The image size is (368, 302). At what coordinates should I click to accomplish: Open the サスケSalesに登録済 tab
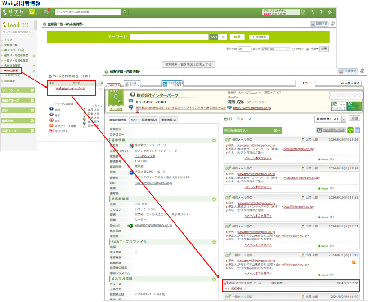[172, 84]
